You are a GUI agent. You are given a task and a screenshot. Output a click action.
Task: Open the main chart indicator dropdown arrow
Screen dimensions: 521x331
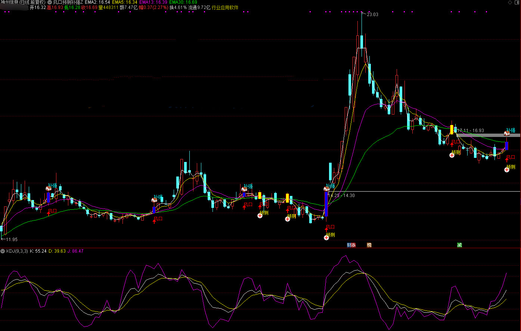click(50, 2)
